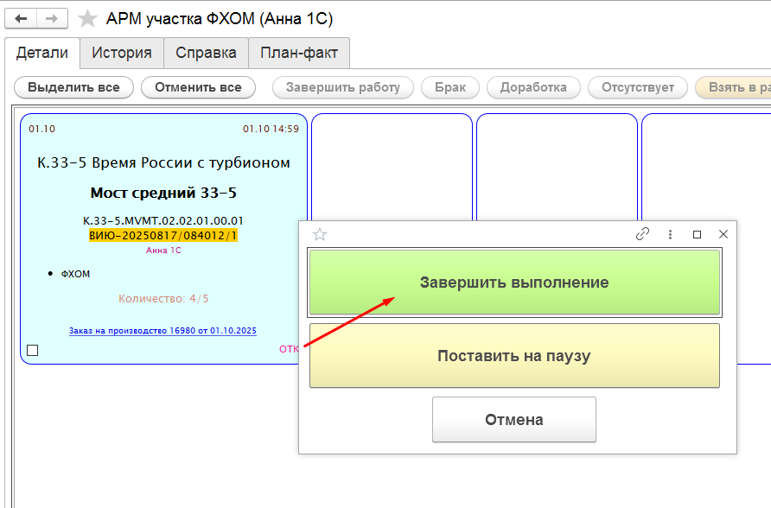Open the dialog's three-dot more menu

(x=670, y=234)
